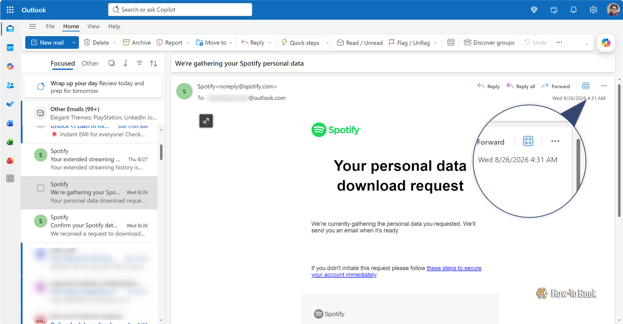Click the Copilot button beside the ribbon

pos(606,43)
